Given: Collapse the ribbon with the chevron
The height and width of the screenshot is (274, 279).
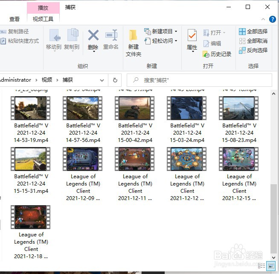Looking at the screenshot, I should (263, 19).
